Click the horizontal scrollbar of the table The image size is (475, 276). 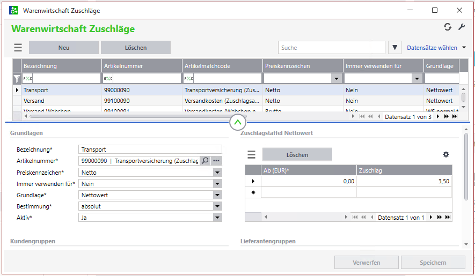pyautogui.click(x=134, y=116)
